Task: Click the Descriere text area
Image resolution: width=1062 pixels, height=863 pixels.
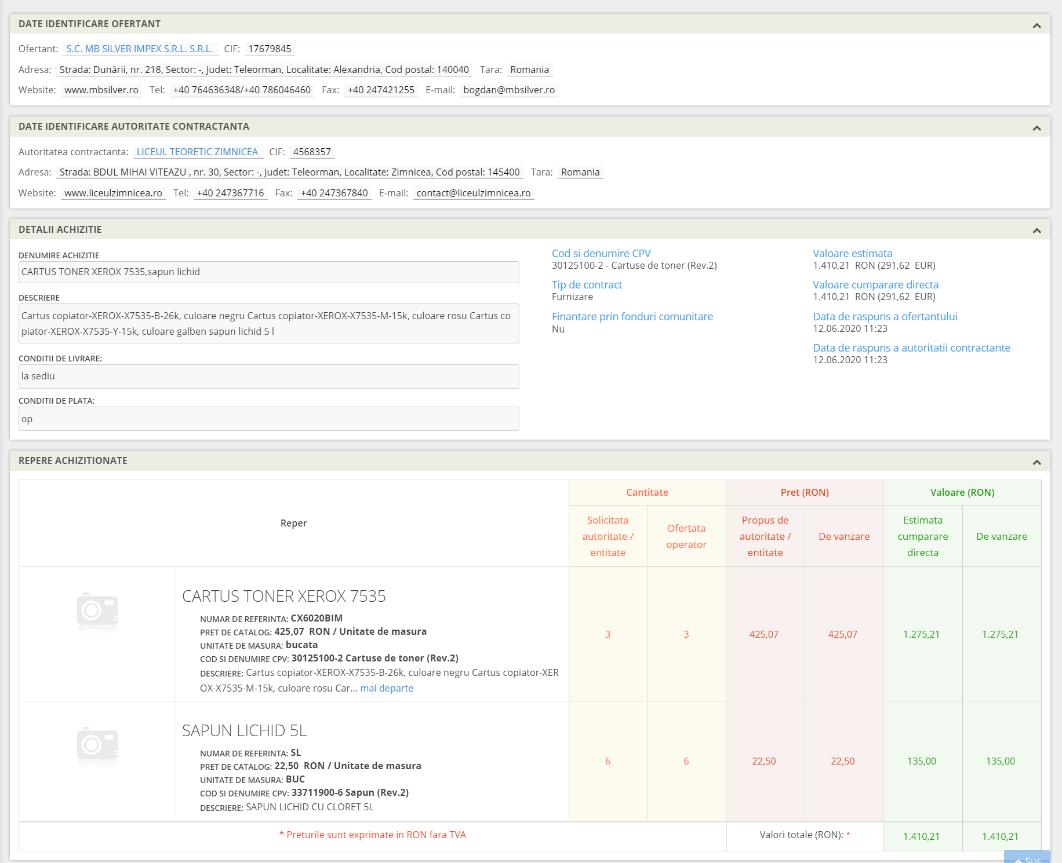Action: [x=269, y=324]
